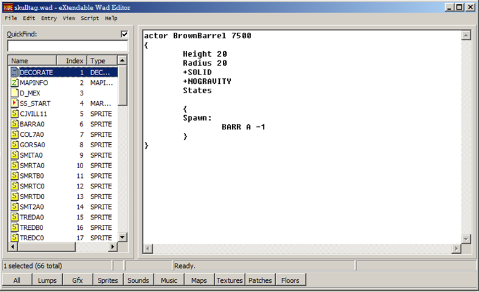Click the entry list horizontal scrollbar thumb
479x292 pixels.
(x=46, y=246)
